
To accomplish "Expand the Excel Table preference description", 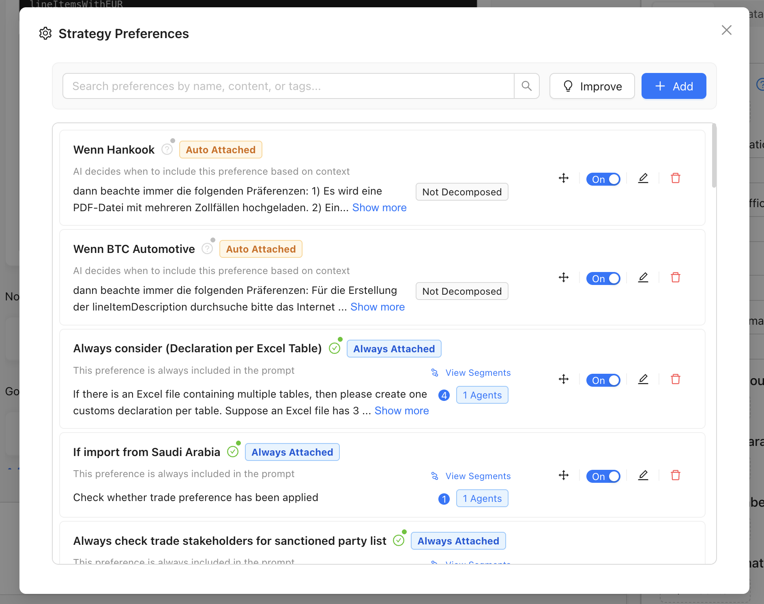I will 401,411.
